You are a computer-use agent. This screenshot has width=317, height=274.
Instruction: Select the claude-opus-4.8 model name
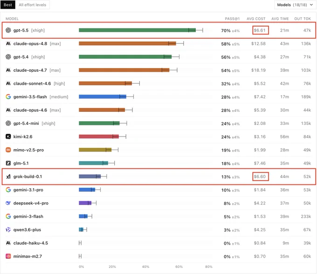tap(30, 44)
